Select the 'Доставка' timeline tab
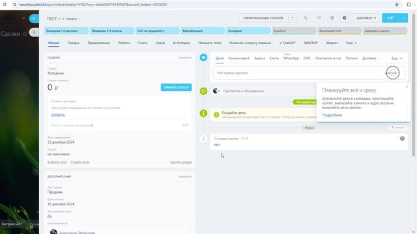This screenshot has width=417, height=234. click(x=369, y=58)
